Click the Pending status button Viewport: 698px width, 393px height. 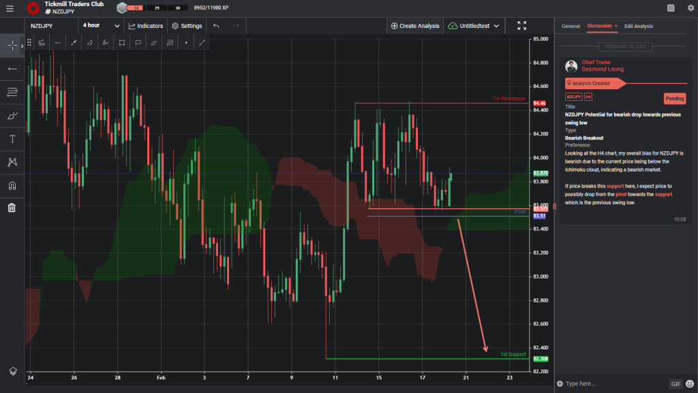tap(675, 98)
